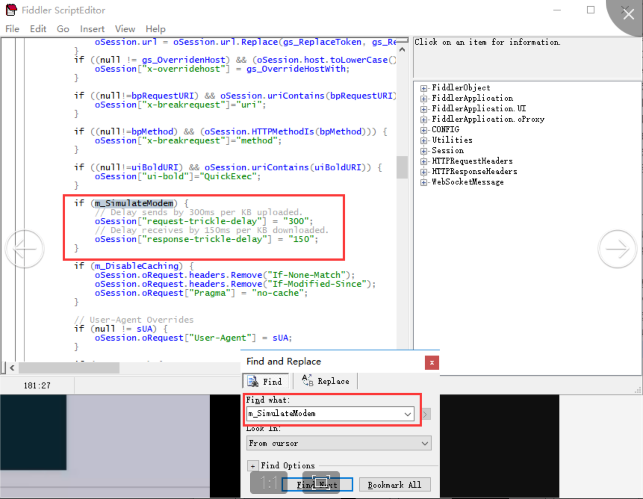
Task: Switch to the Replace tab
Action: tap(325, 381)
